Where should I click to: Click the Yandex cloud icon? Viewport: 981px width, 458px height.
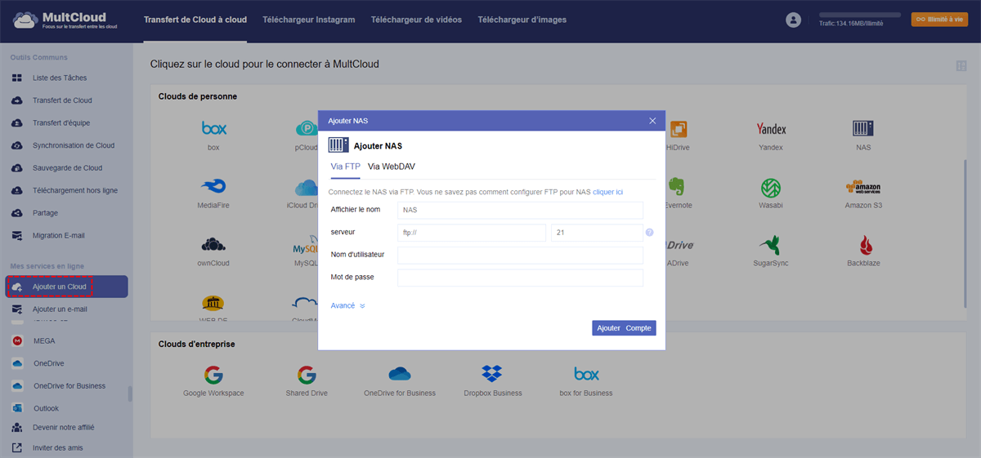[x=770, y=129]
